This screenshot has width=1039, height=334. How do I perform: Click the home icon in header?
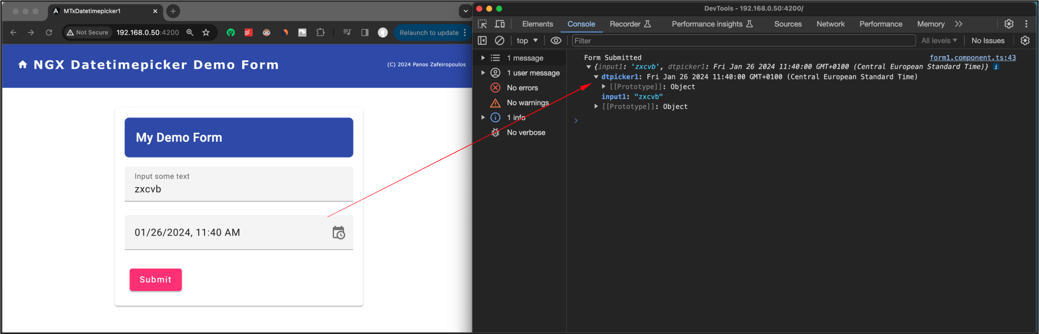pos(22,65)
